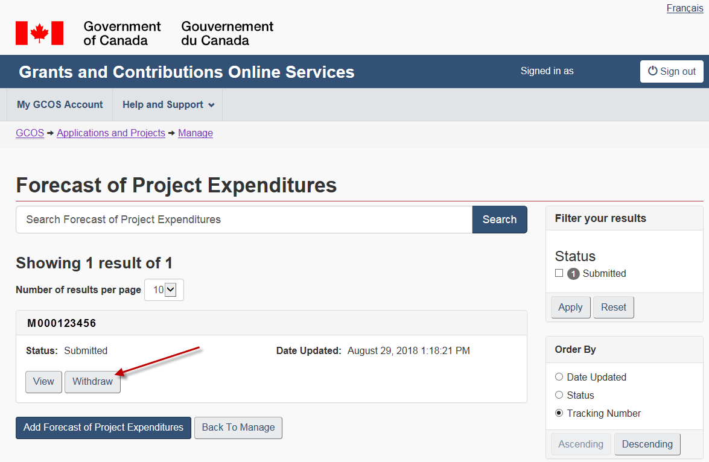709x462 pixels.
Task: Reset the results filter
Action: (x=613, y=308)
